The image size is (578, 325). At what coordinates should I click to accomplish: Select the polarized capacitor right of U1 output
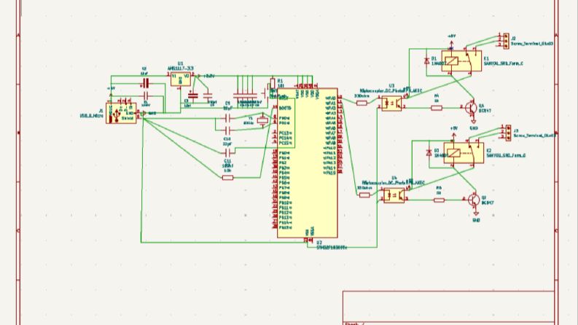[193, 95]
